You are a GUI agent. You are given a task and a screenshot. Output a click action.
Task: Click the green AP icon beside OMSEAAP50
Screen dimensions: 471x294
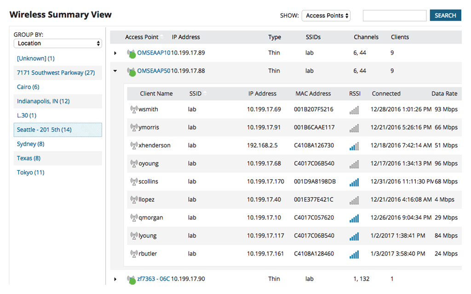point(132,71)
